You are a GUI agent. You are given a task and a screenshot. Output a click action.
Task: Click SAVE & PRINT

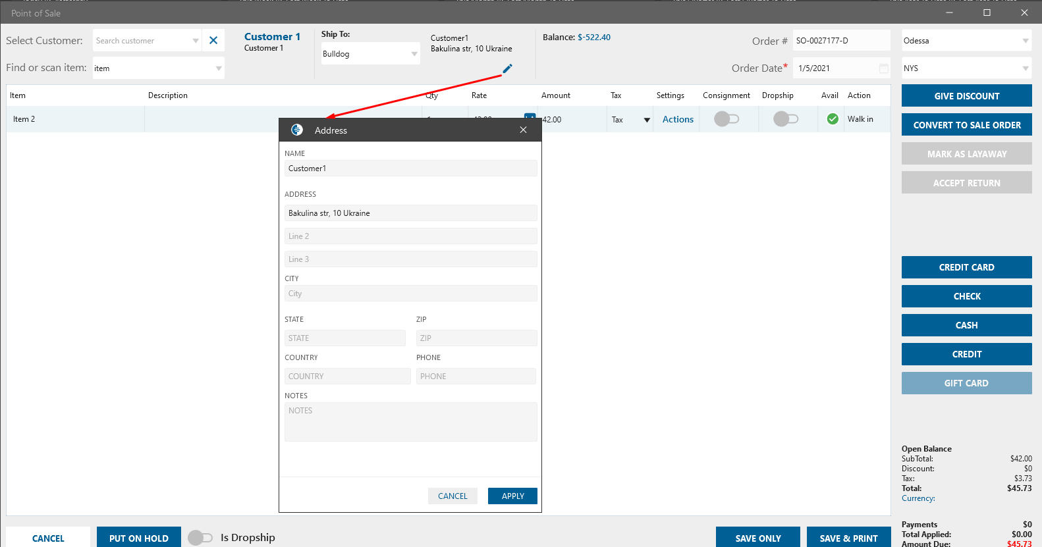(849, 538)
